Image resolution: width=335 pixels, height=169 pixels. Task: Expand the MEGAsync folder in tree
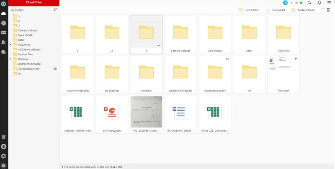(10, 44)
